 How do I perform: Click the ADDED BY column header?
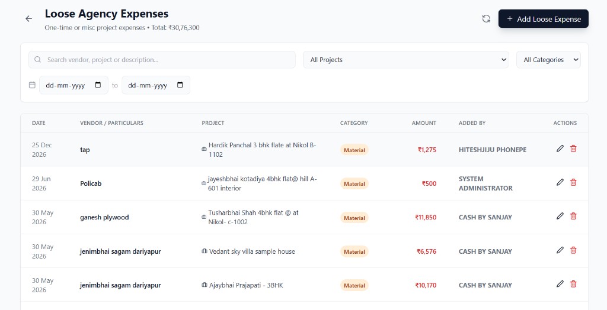472,123
